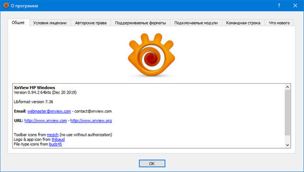Click the "Email:" label
The image size is (304, 172).
point(20,111)
